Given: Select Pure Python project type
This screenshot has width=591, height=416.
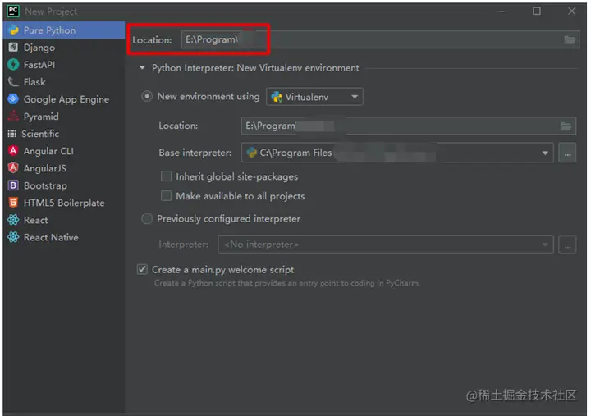Looking at the screenshot, I should point(64,30).
